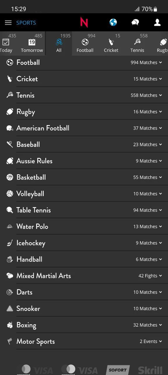Open the user account profile icon
Image resolution: width=168 pixels, height=375 pixels.
[x=157, y=22]
